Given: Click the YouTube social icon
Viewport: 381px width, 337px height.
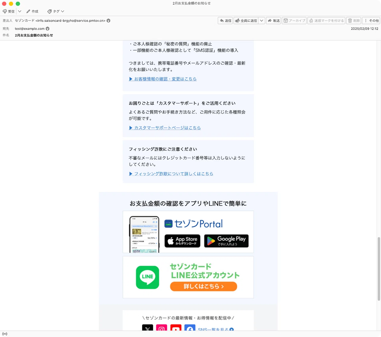Looking at the screenshot, I should click(176, 328).
